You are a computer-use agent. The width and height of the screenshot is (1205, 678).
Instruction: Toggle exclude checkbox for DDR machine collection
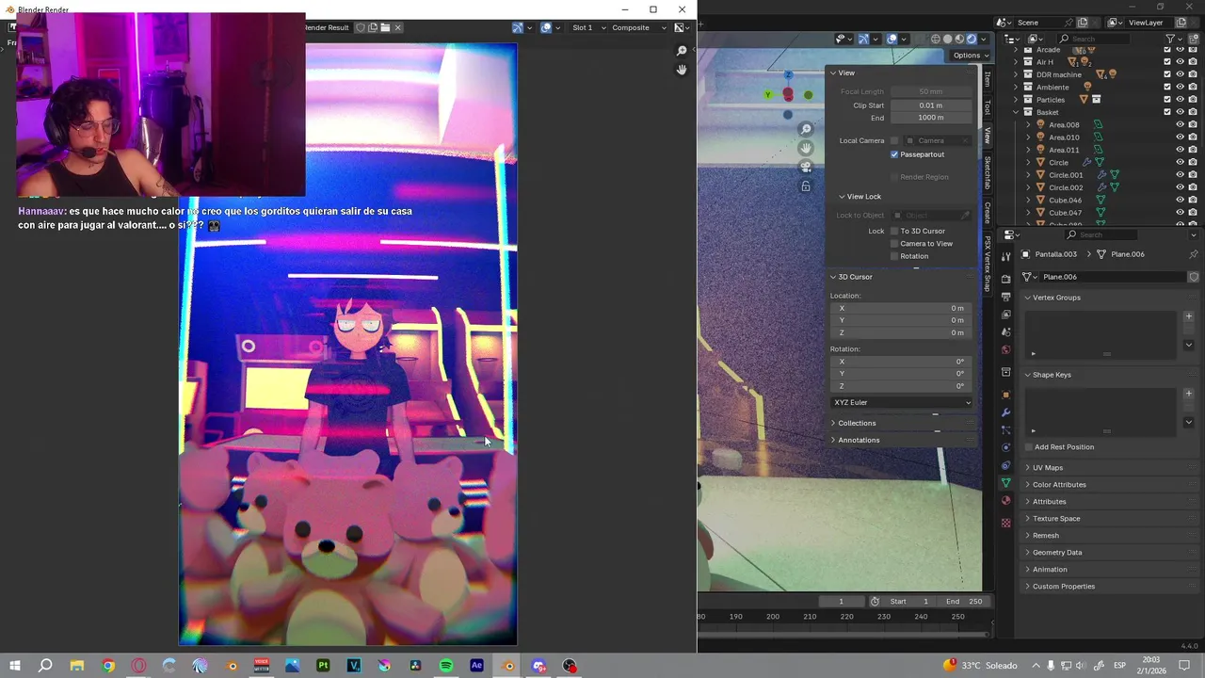coord(1167,74)
